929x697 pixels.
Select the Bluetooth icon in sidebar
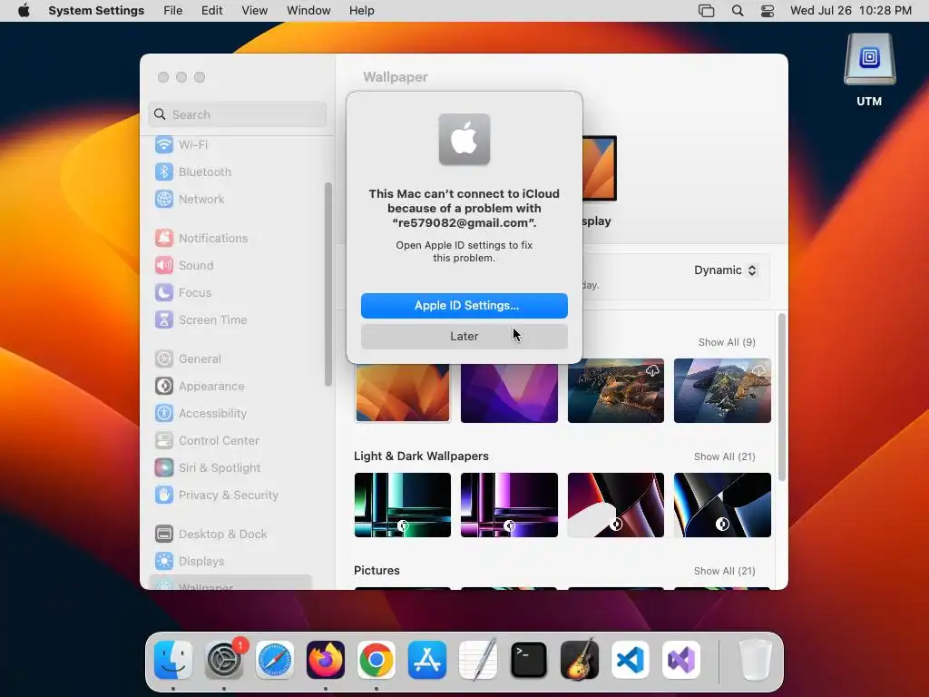click(164, 172)
